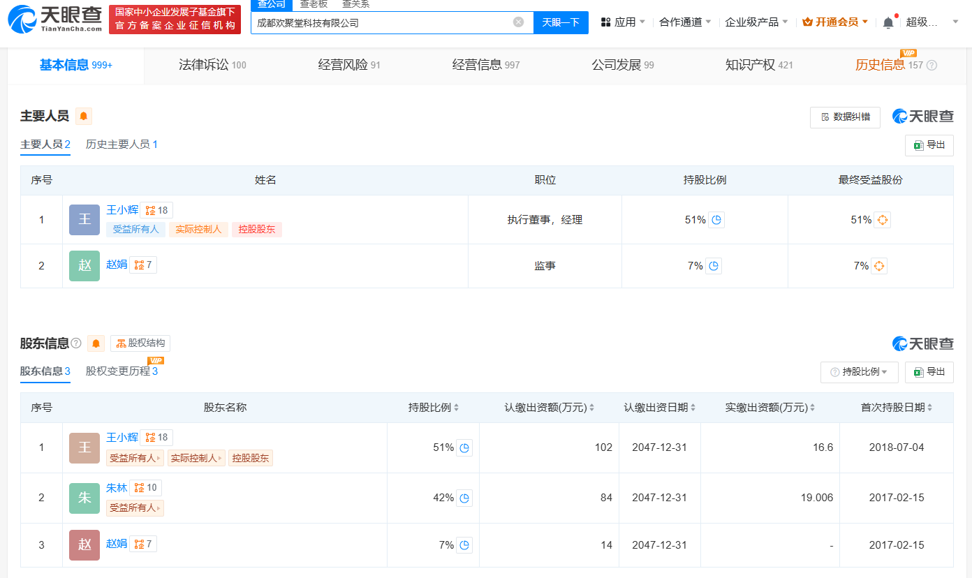Switch to the 知识产权 tab
Viewport: 972px width, 578px height.
759,65
